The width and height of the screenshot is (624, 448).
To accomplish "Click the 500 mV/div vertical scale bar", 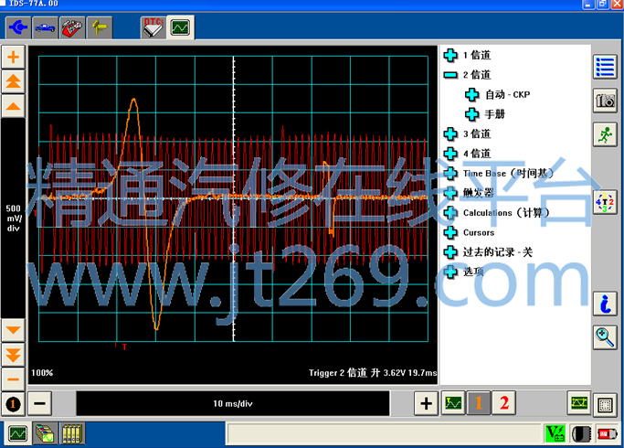I will 13,219.
